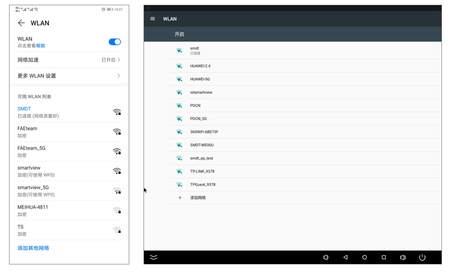Viewport: 452px width, 273px height.
Task: Tap the TS Wi-Fi signal icon
Action: 117,230
